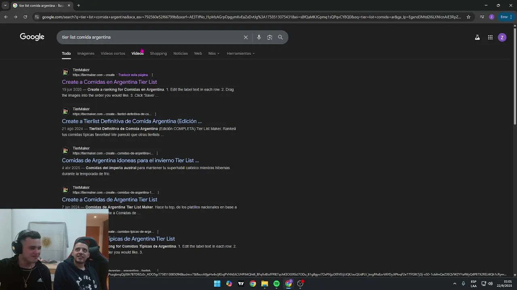The image size is (517, 290).
Task: Click 'Traducir esta página' link
Action: (133, 75)
